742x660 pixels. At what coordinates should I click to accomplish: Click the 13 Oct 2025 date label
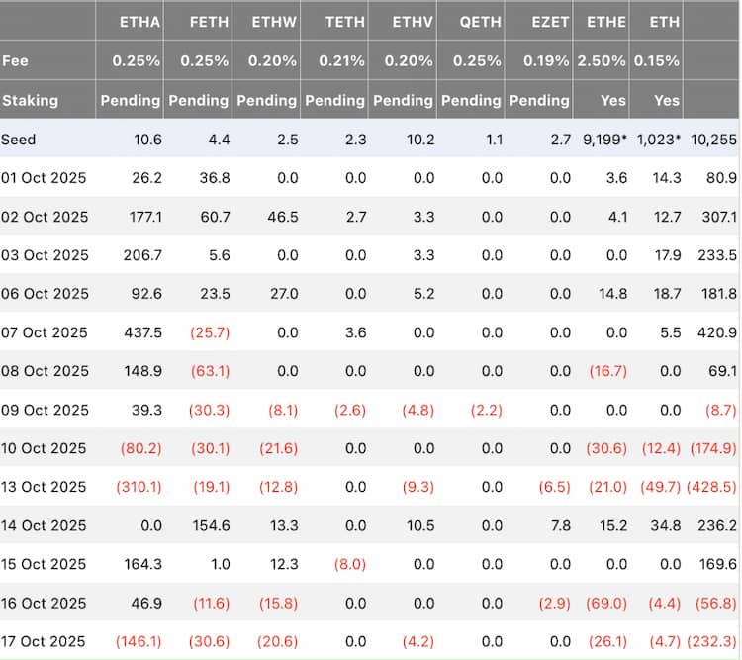tap(45, 487)
